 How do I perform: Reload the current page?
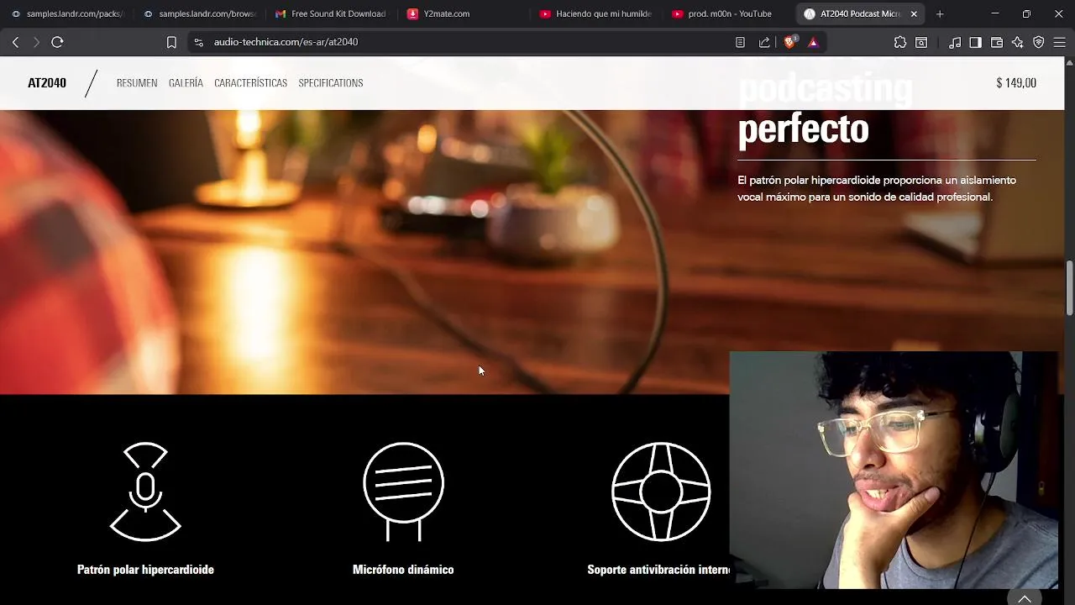coord(57,42)
